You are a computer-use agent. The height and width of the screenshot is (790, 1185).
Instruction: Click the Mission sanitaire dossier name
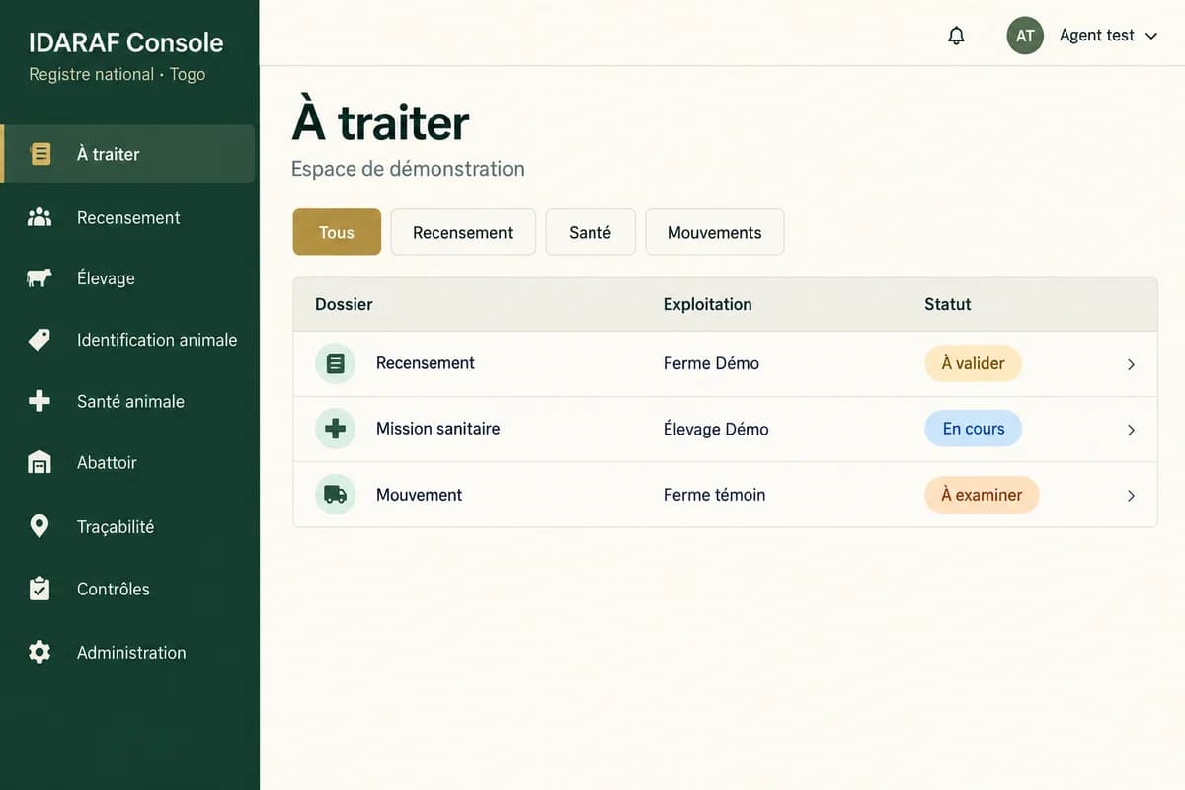(x=437, y=429)
